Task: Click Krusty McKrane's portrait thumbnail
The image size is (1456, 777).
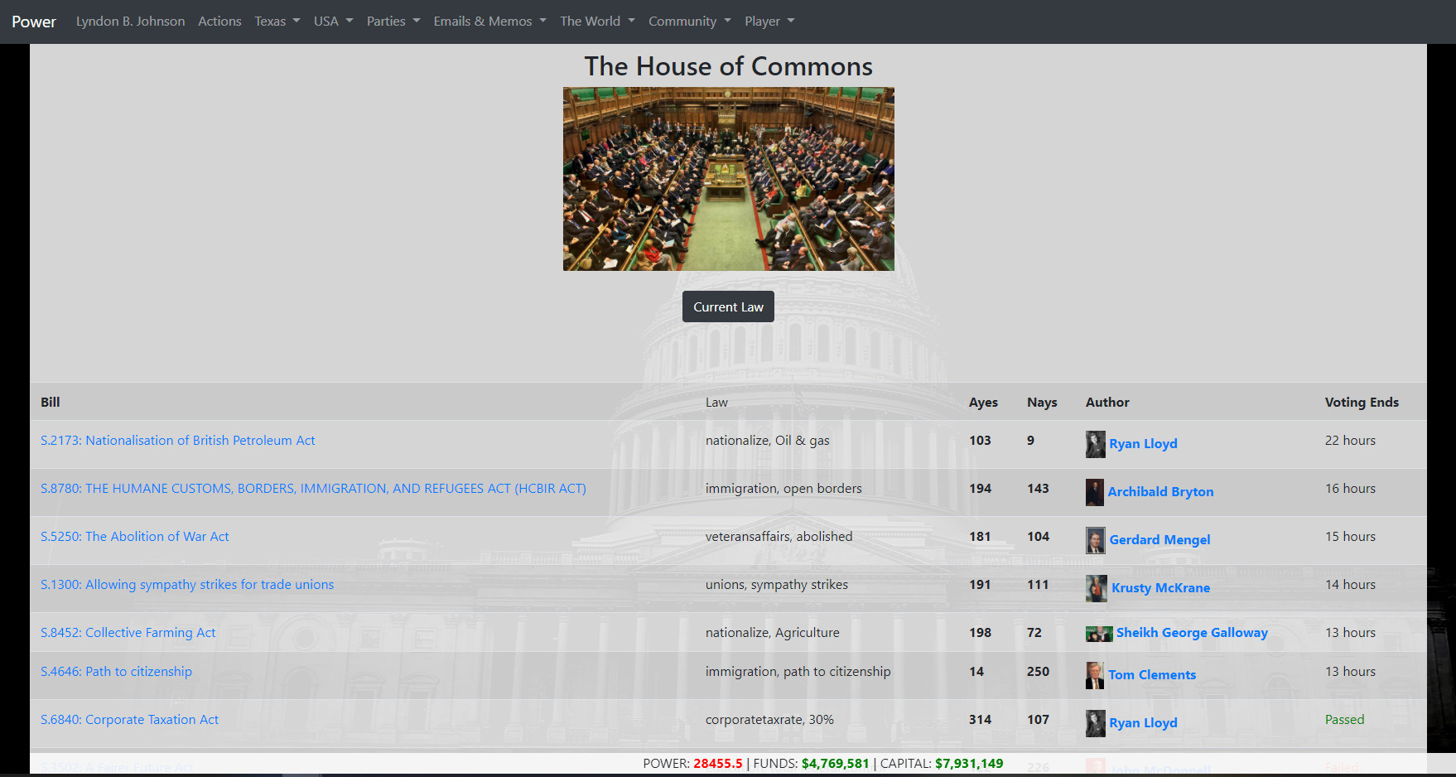Action: pyautogui.click(x=1095, y=588)
